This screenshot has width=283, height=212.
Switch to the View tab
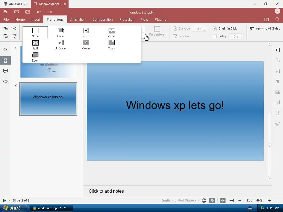145,20
